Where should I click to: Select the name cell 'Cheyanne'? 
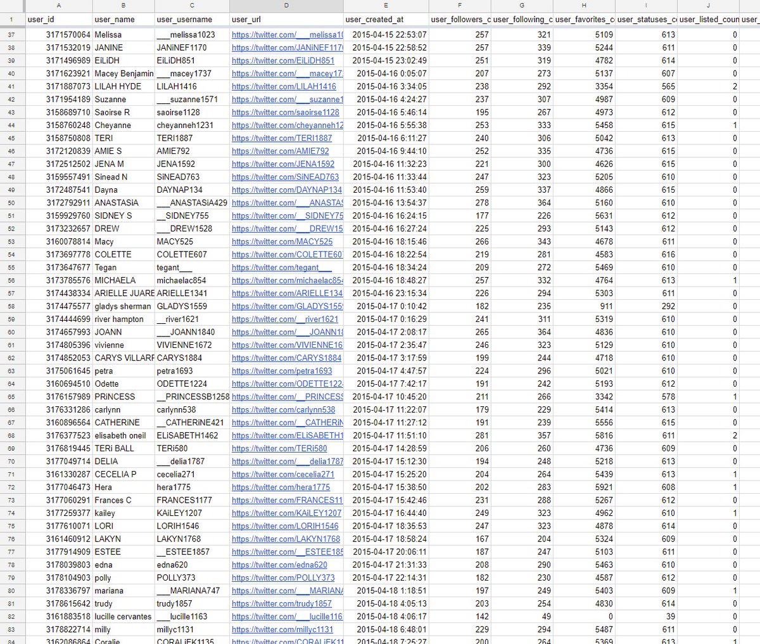click(x=123, y=126)
